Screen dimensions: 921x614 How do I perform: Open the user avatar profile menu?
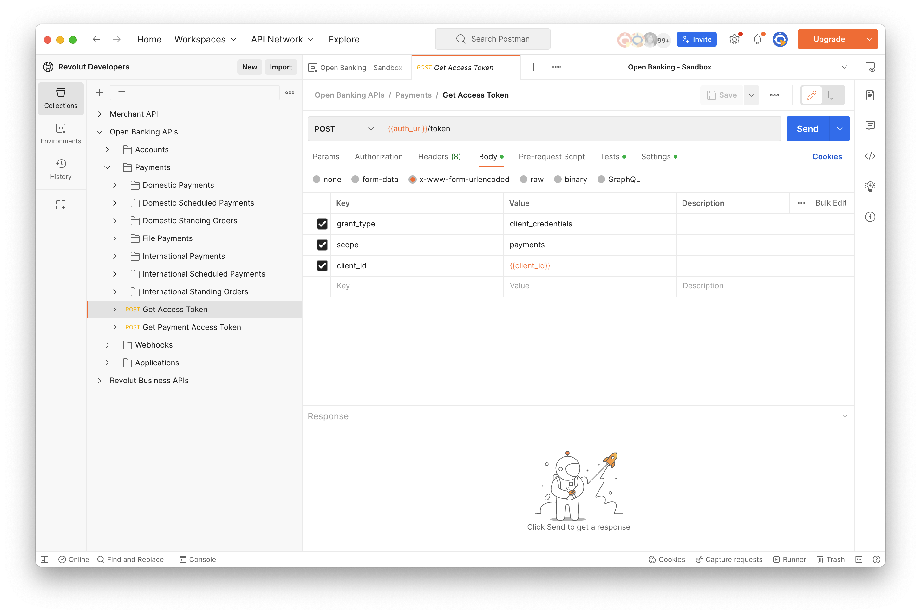coord(780,39)
